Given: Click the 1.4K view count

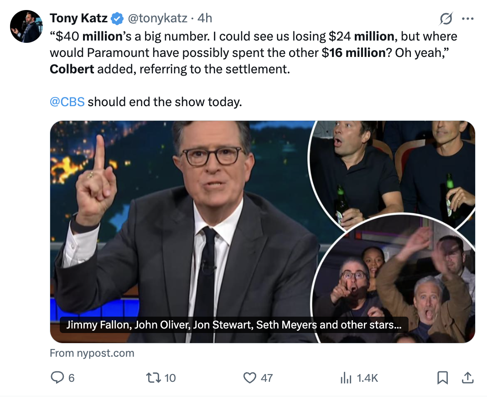Looking at the screenshot, I should click(x=367, y=378).
